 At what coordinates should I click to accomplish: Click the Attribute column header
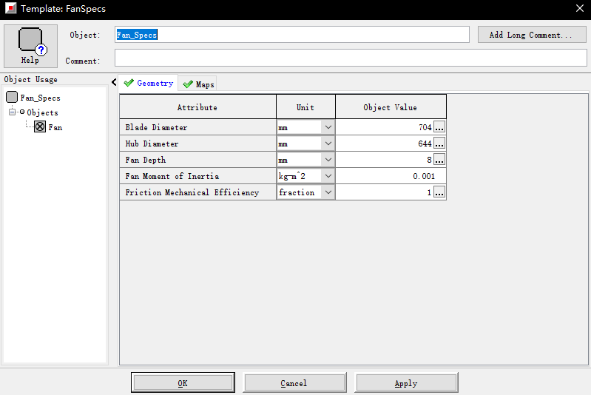(198, 107)
